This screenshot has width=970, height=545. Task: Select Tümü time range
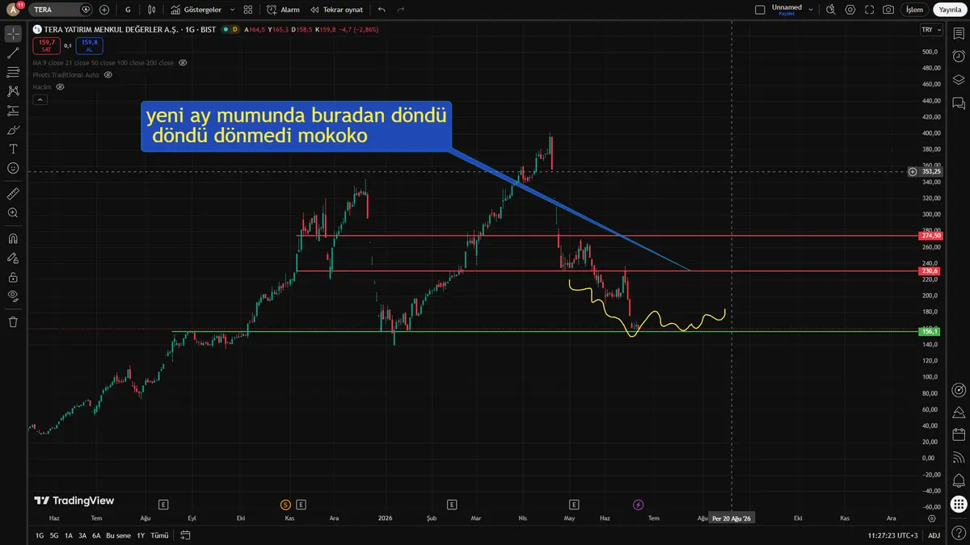pos(160,535)
